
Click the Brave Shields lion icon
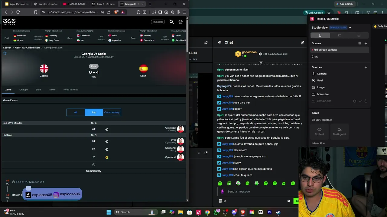click(x=116, y=12)
